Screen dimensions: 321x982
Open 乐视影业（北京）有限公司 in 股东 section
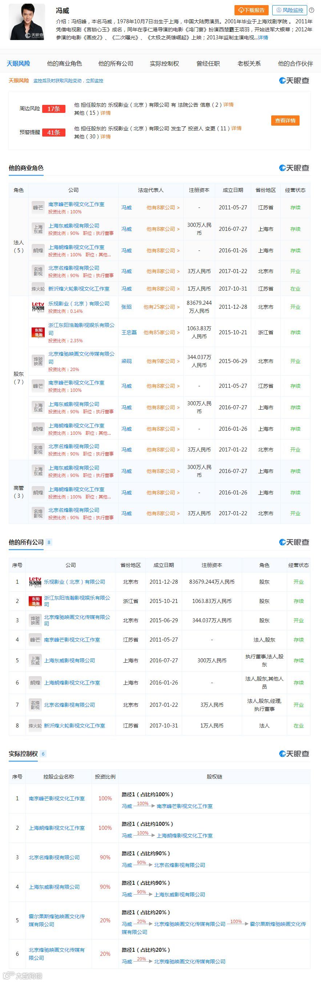tap(79, 304)
